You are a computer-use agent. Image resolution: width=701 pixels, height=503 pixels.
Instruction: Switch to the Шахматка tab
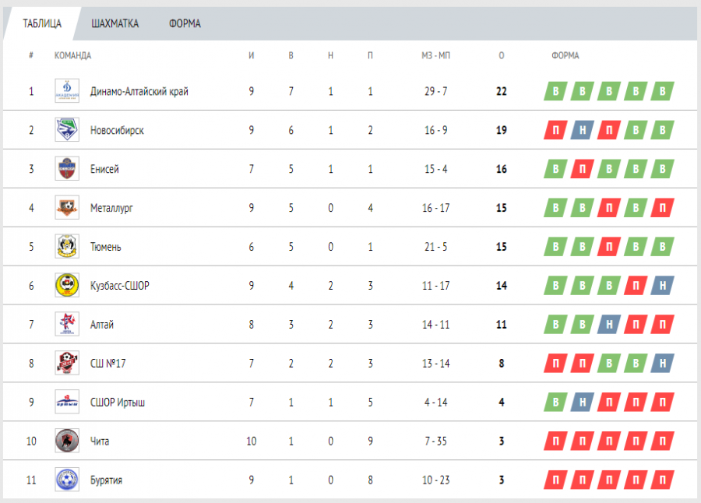(115, 24)
